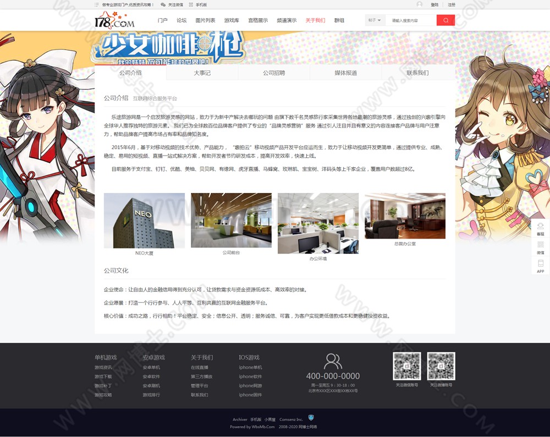Image resolution: width=550 pixels, height=437 pixels.
Task: Click footer link 游戏下载
Action: point(103,377)
